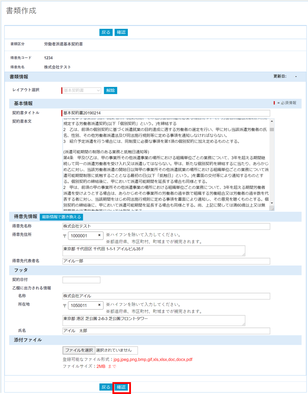
Task: Click 最新情報で置き換える button
Action: [x=61, y=217]
